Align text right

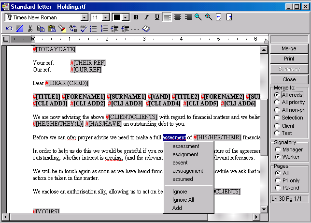188,17
